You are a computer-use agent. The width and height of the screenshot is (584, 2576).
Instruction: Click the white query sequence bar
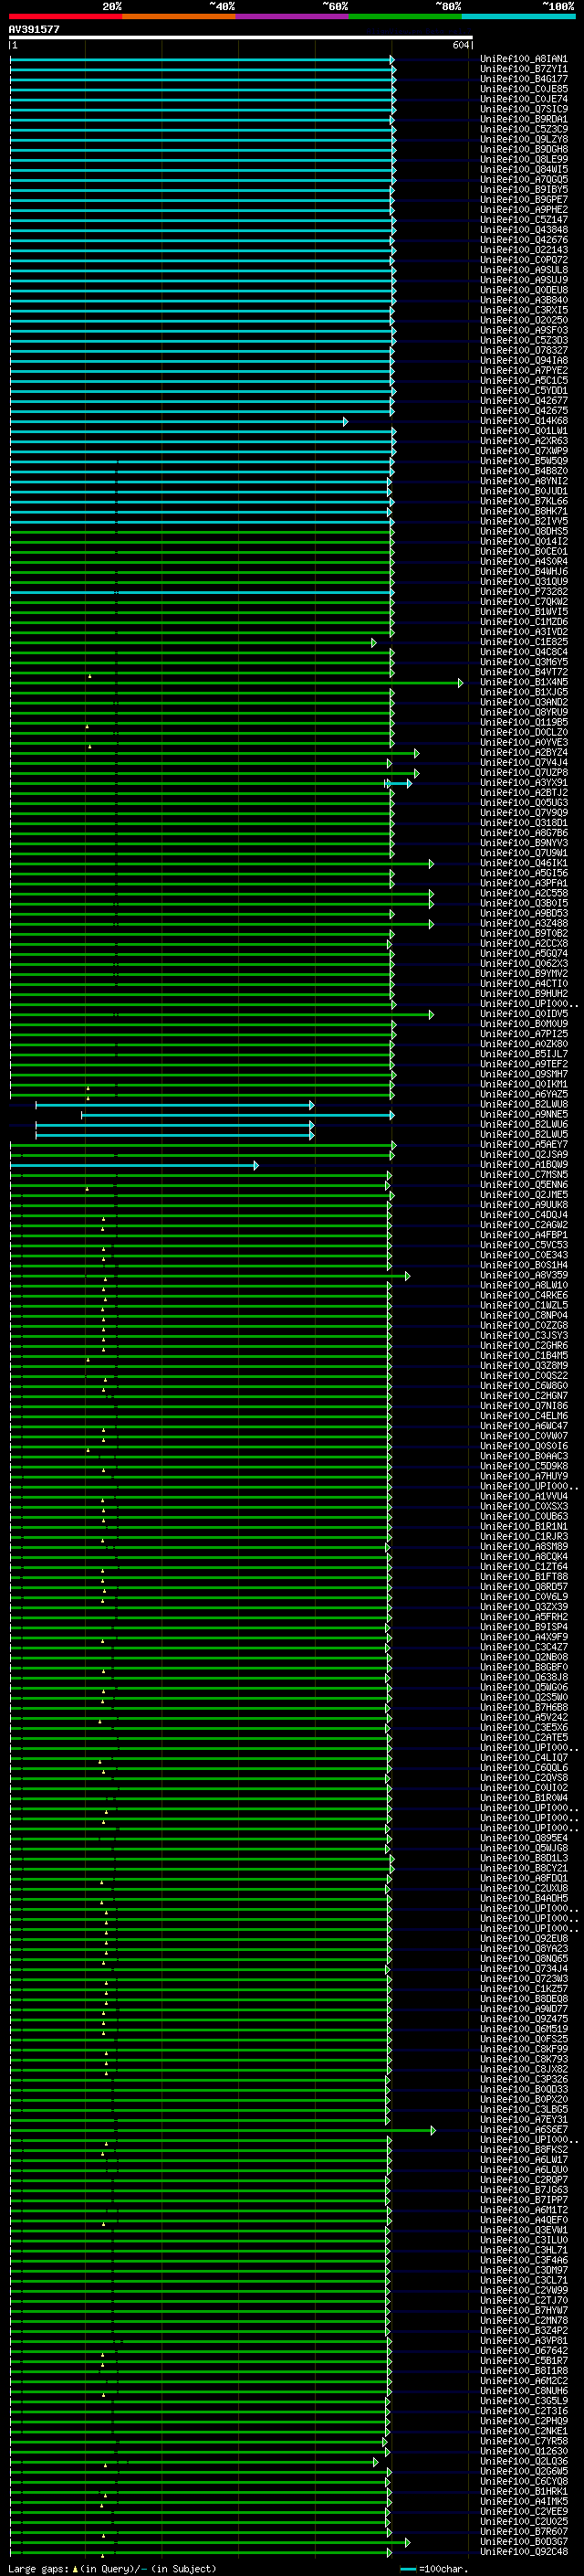coord(241,37)
